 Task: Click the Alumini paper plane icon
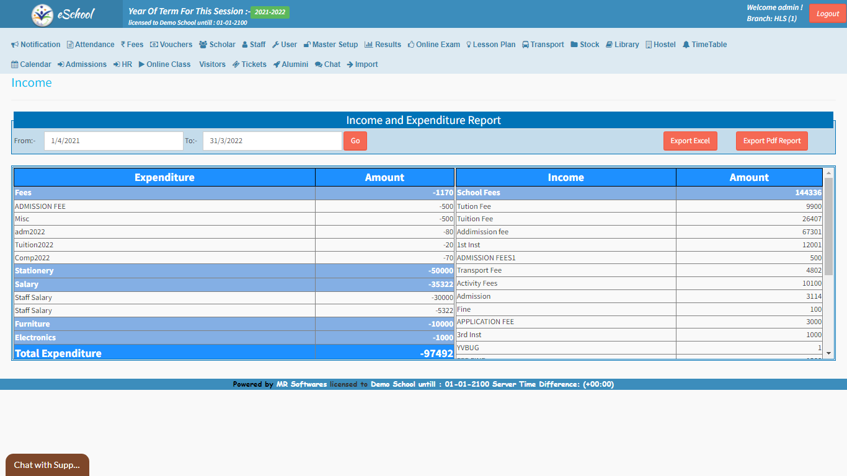277,64
